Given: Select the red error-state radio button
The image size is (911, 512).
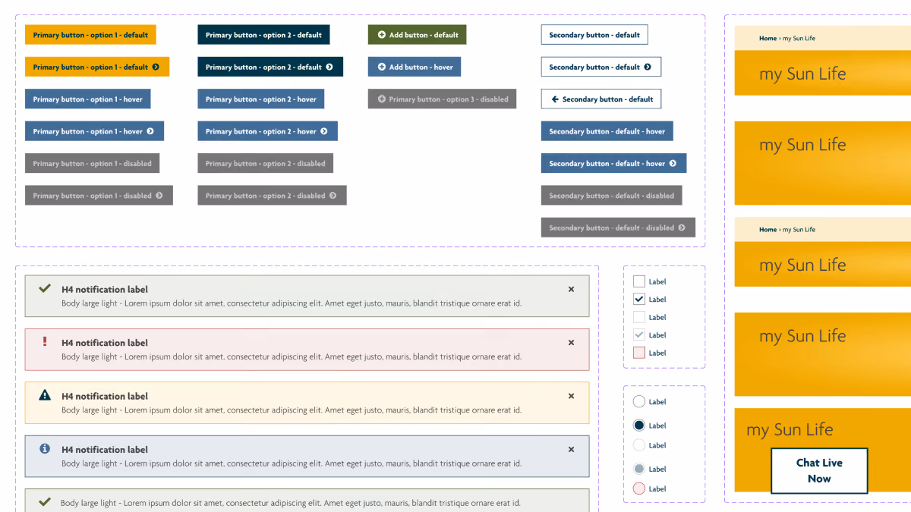Looking at the screenshot, I should 639,488.
